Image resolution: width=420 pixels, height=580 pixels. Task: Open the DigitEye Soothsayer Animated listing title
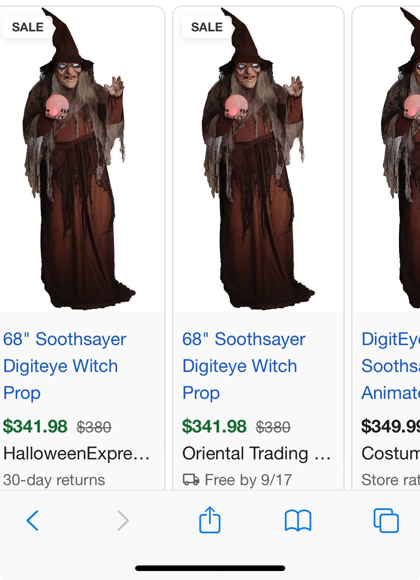coord(391,366)
